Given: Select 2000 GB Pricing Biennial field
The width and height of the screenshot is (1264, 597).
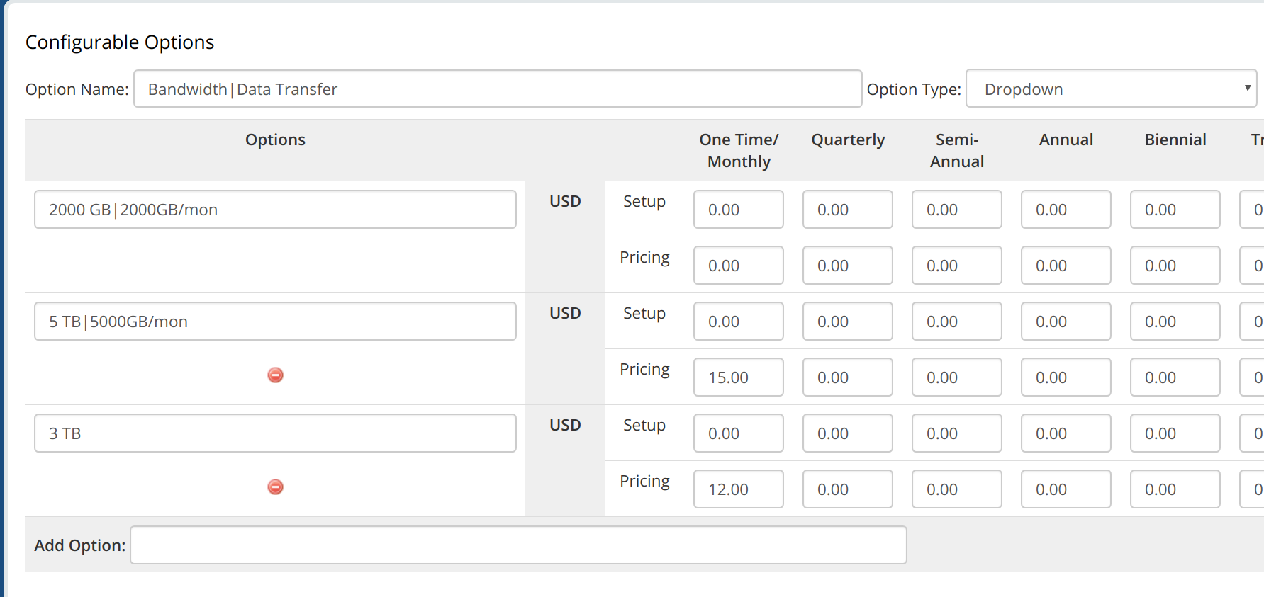Looking at the screenshot, I should (1175, 265).
